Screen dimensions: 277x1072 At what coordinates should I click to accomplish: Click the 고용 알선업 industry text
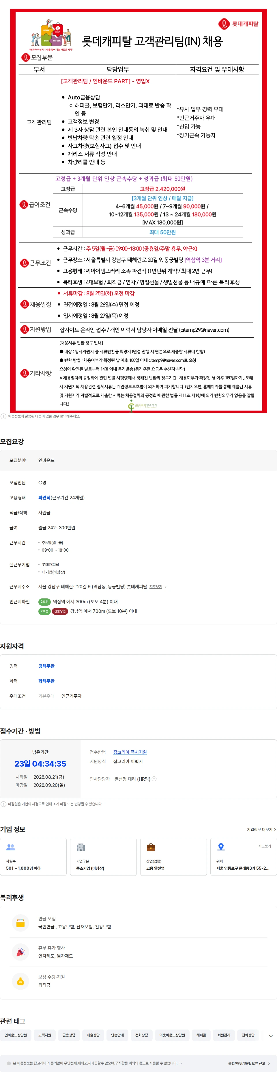(155, 868)
